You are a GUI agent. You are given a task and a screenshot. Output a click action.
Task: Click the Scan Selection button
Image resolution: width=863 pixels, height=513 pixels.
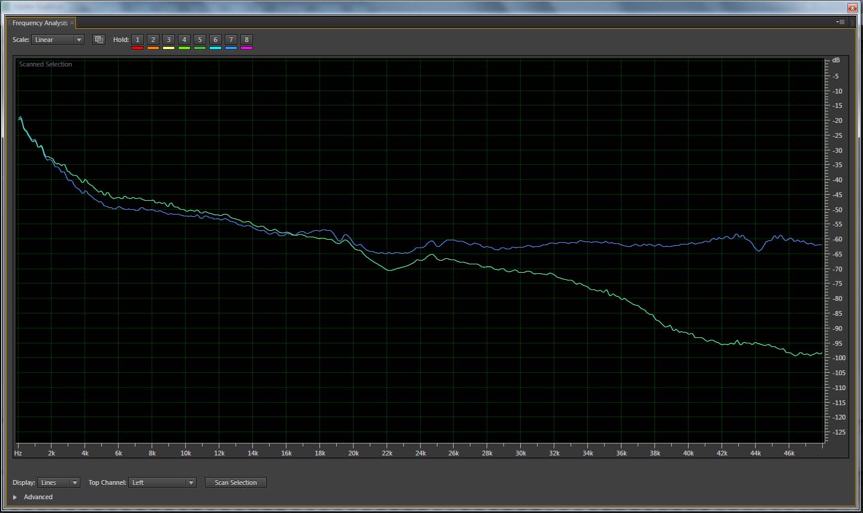click(x=236, y=482)
